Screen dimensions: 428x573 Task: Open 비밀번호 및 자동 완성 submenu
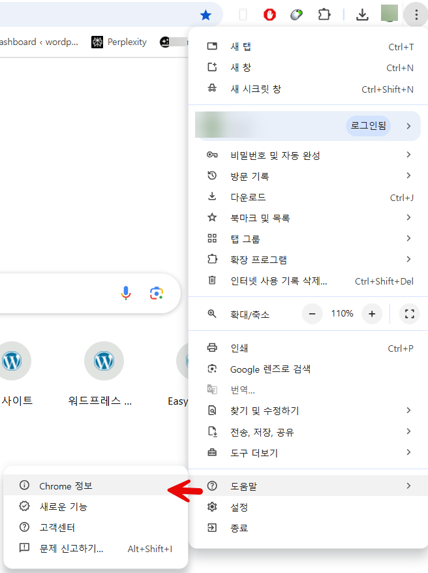point(308,155)
